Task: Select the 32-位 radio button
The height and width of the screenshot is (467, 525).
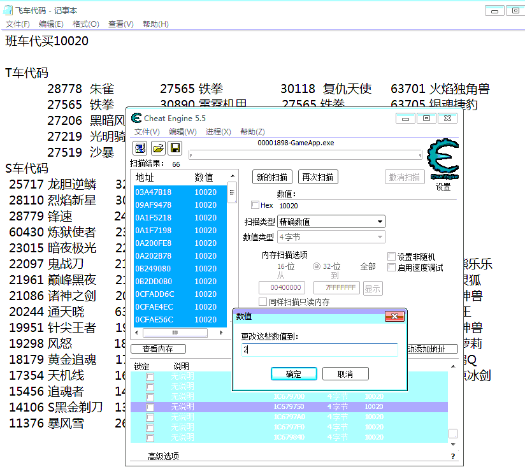Action: pos(317,266)
